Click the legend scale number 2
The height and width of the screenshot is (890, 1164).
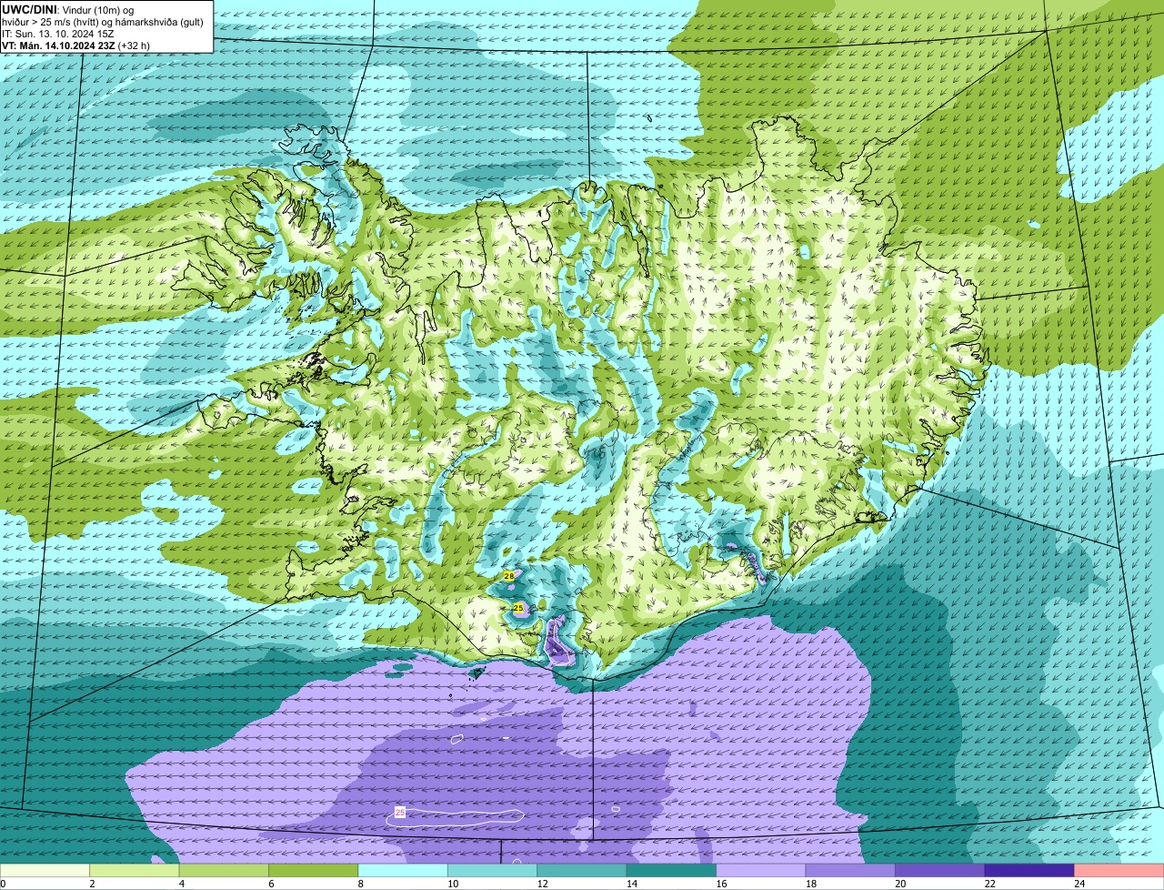pyautogui.click(x=92, y=884)
